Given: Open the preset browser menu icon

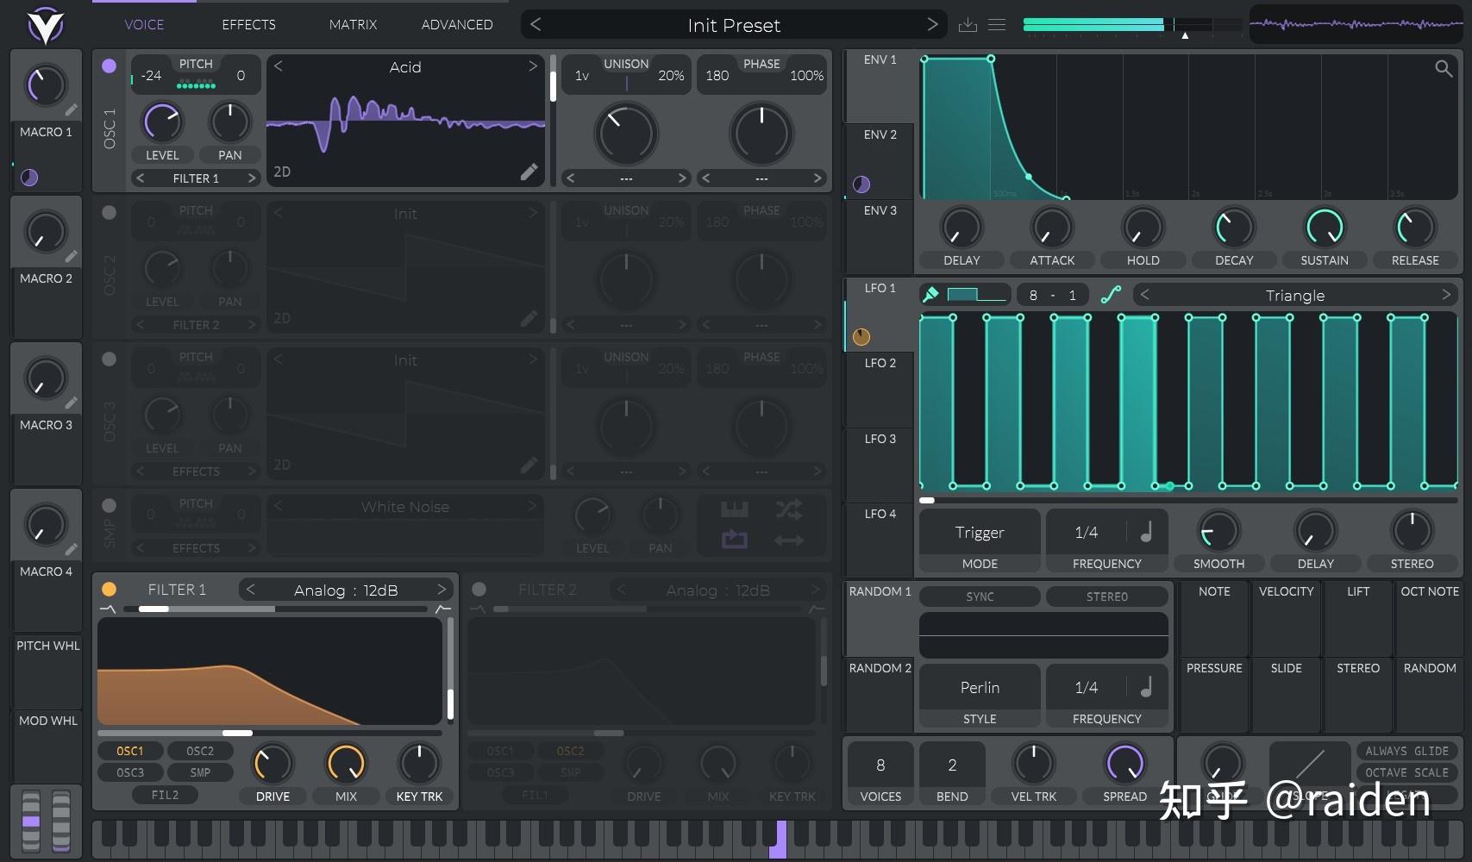Looking at the screenshot, I should coord(997,25).
